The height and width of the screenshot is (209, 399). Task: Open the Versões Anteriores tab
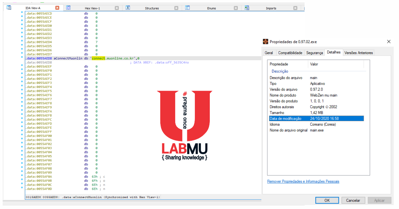click(358, 53)
